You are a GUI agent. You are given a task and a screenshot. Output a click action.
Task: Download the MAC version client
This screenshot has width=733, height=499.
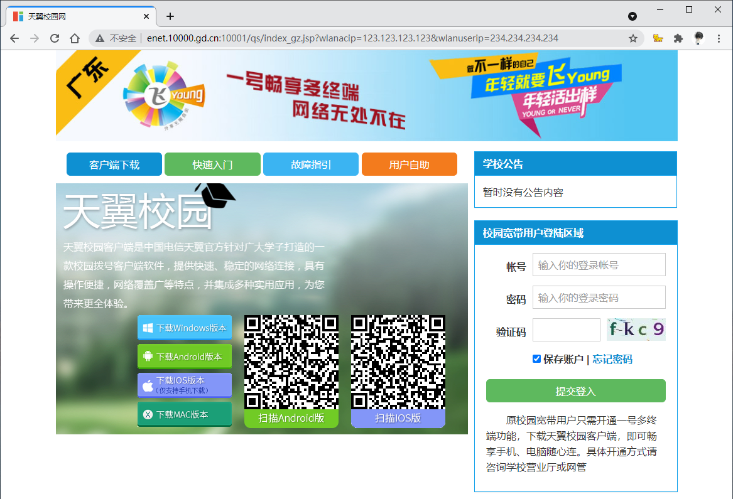(x=185, y=414)
